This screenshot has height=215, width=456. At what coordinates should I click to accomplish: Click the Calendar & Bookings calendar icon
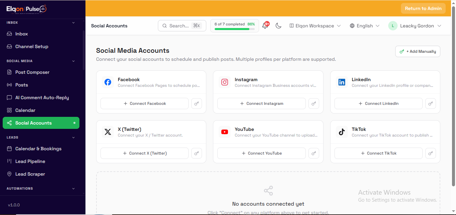coord(9,149)
